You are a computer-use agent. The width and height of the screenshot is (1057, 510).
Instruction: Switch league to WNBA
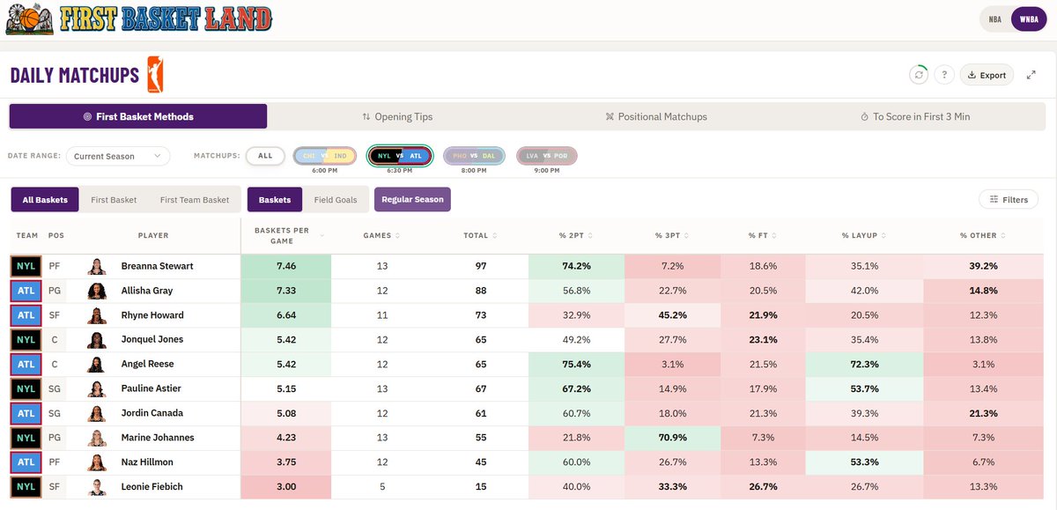1028,19
